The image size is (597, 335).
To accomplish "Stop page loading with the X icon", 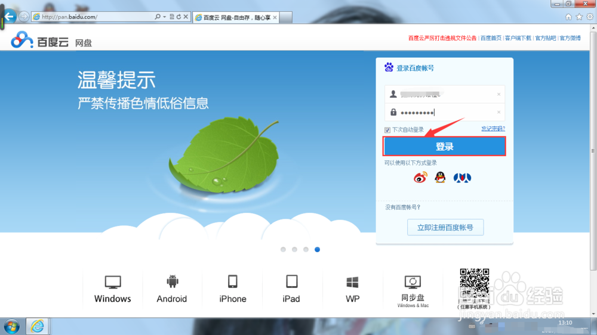I will click(x=186, y=17).
